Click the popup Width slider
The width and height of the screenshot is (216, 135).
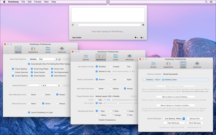pyautogui.click(x=120, y=100)
